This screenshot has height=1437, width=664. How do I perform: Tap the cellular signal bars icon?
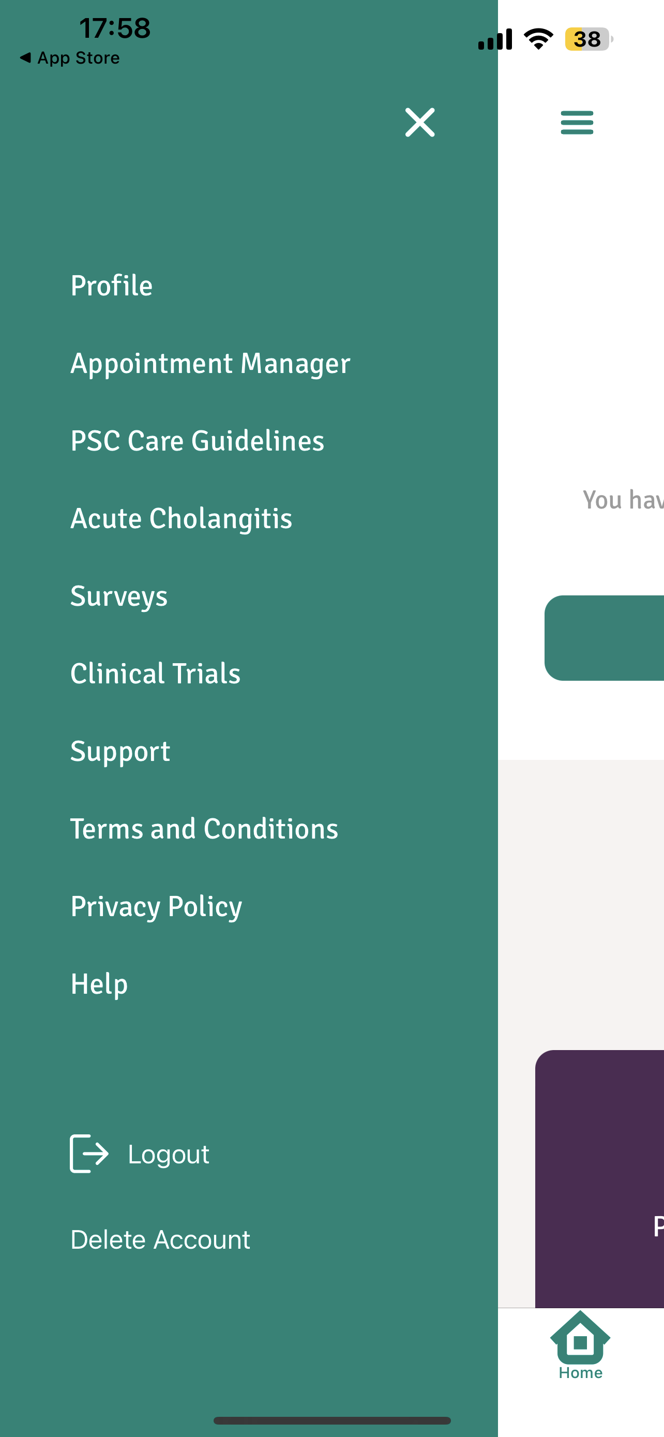tap(495, 39)
